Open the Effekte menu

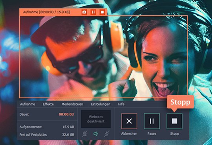coord(48,104)
